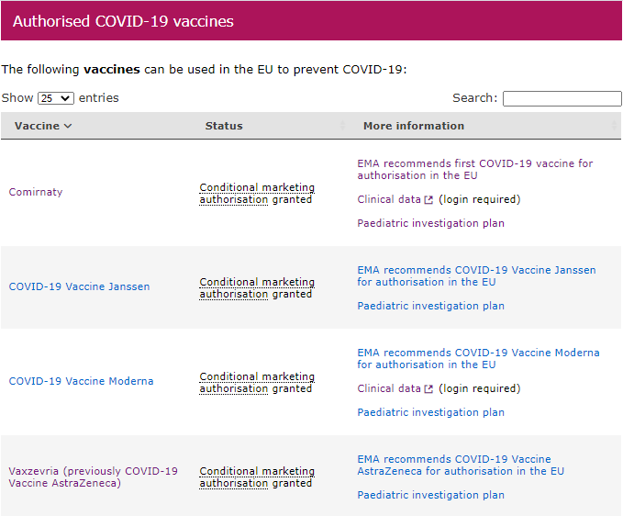Click the bold word 'vaccines' in intro sentence

[112, 70]
